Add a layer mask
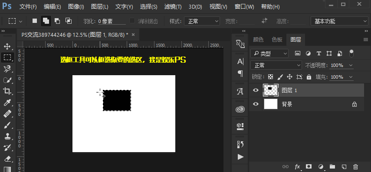Image resolution: width=371 pixels, height=172 pixels. click(x=309, y=166)
